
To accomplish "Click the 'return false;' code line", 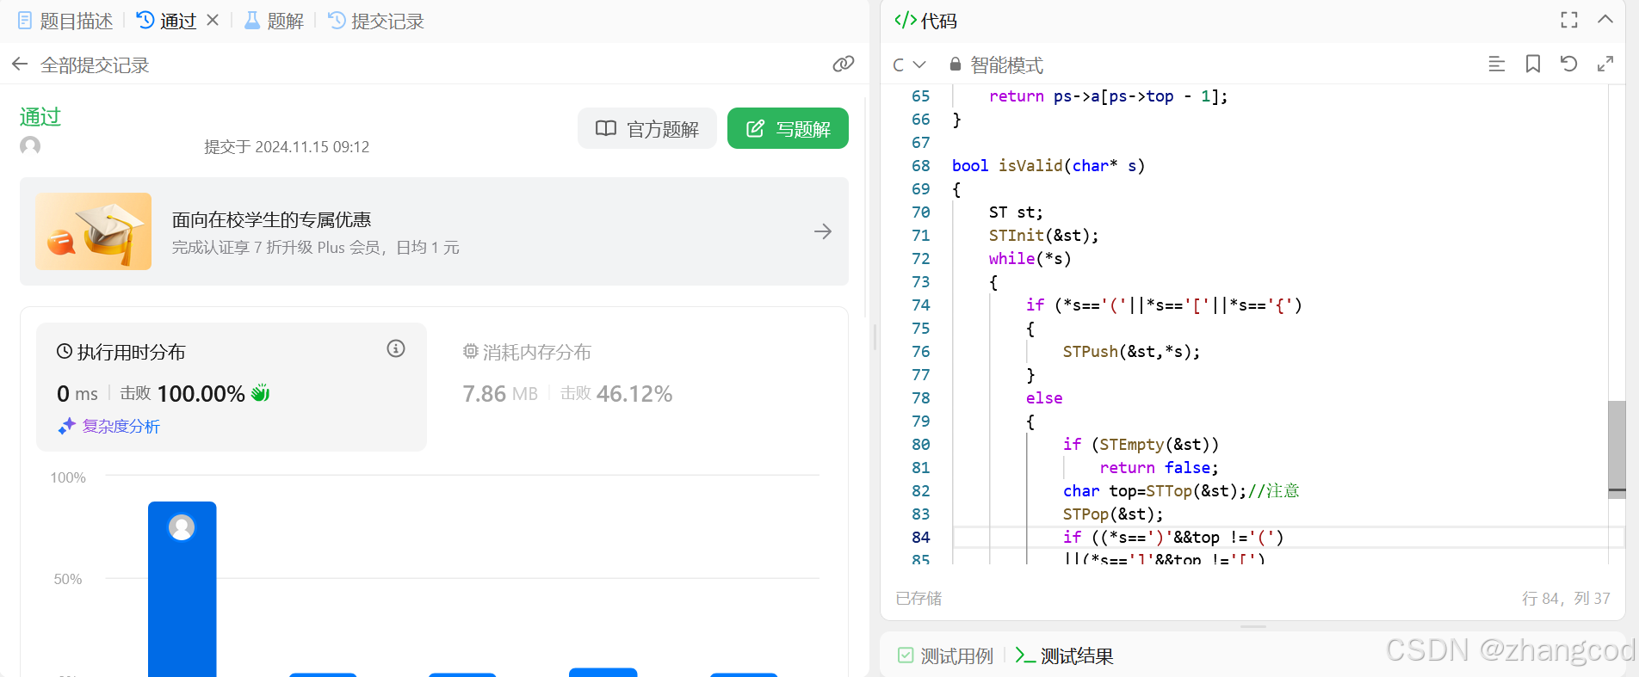I will pyautogui.click(x=1159, y=468).
